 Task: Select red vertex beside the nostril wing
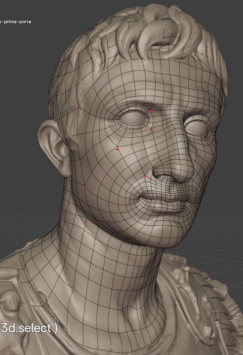[x=151, y=167]
